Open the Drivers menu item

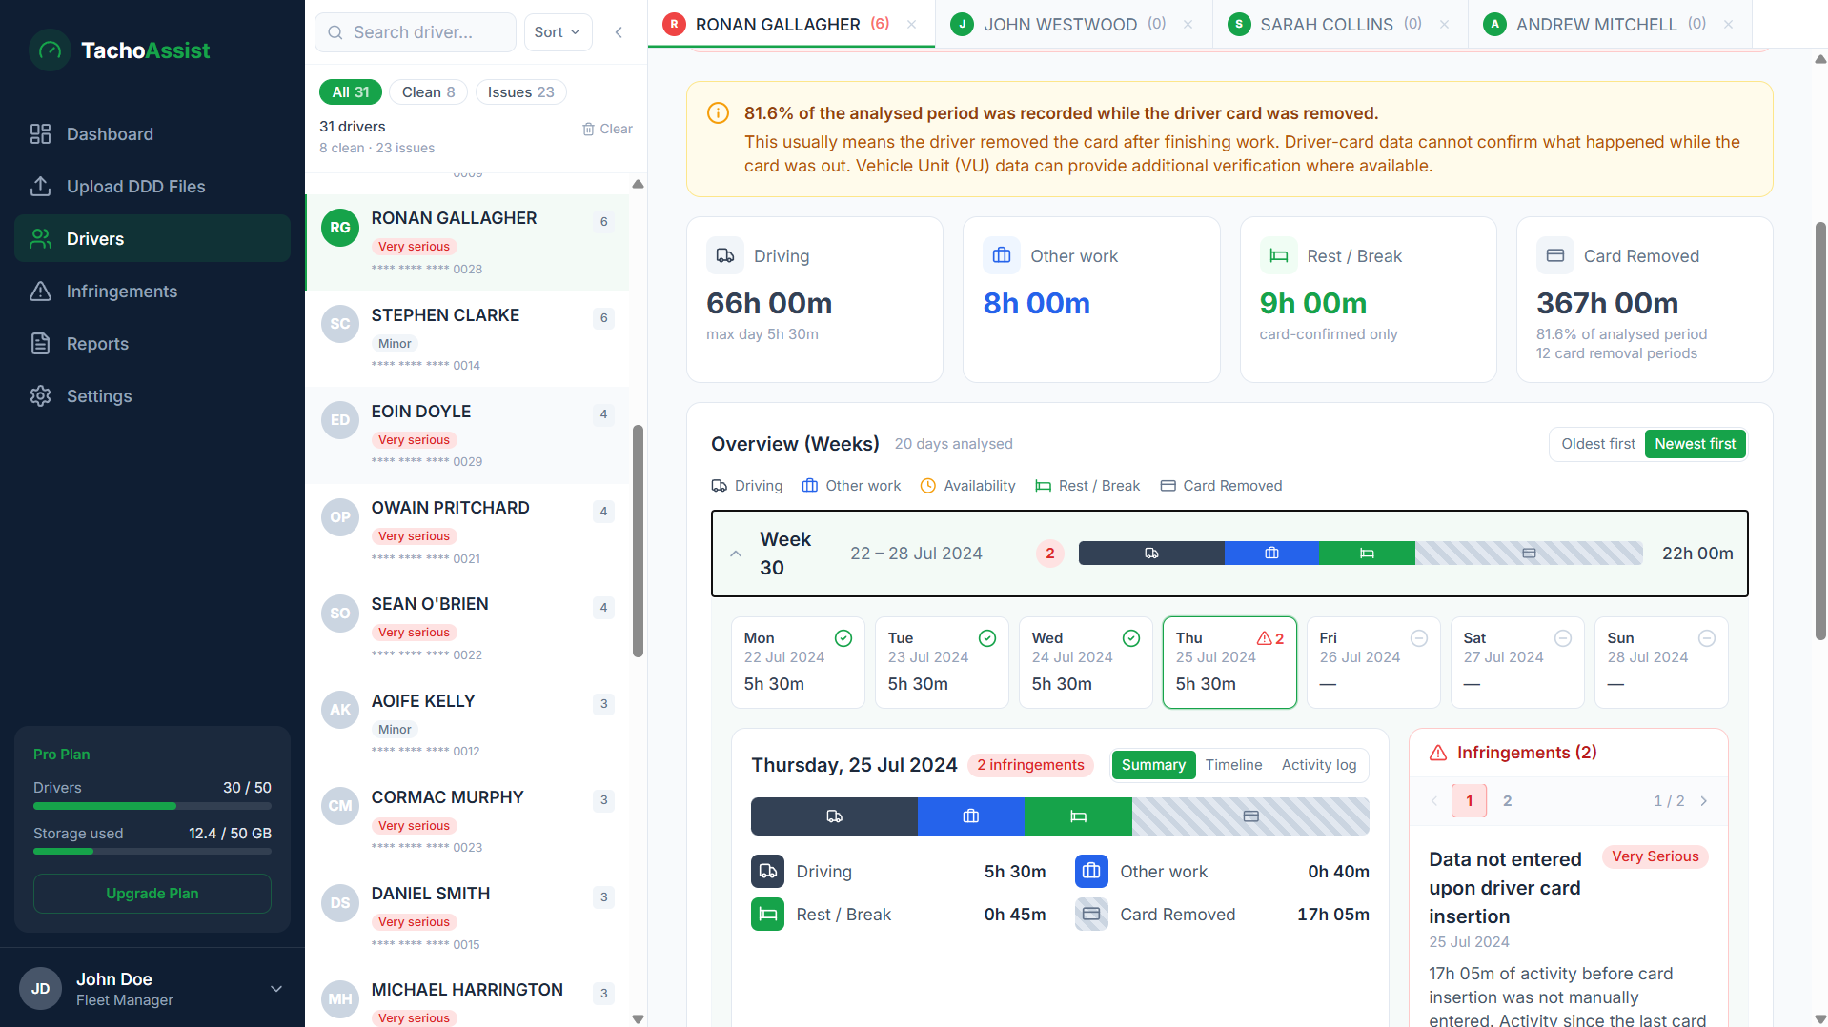click(x=152, y=239)
